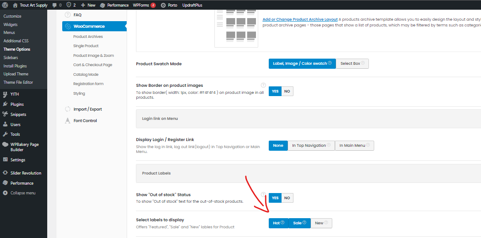481x238 pixels.
Task: Click the Collapse menu arrow icon
Action: (5, 193)
